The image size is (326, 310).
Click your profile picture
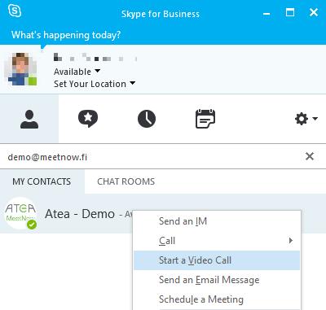20,69
